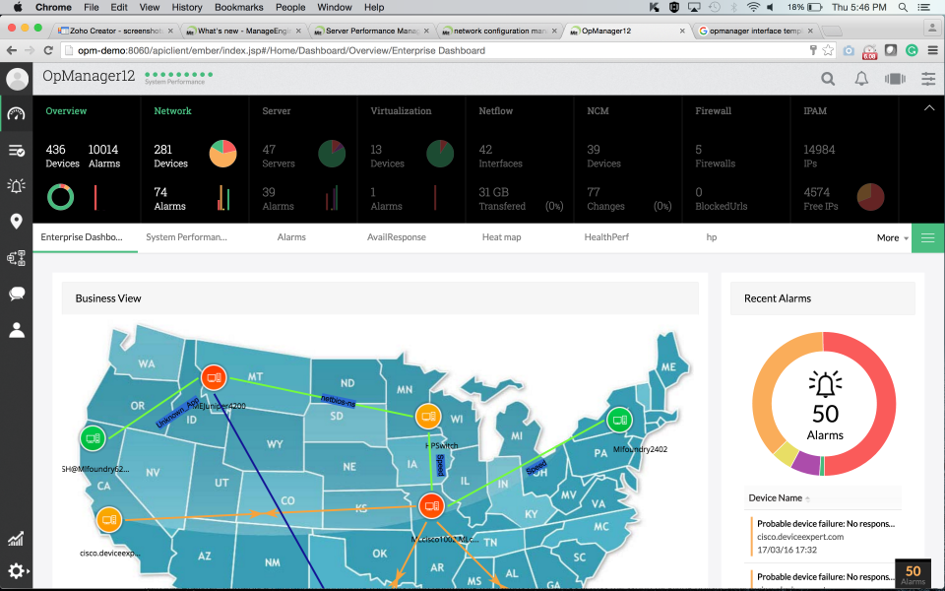The width and height of the screenshot is (945, 591).
Task: Open the alarms siren icon in sidebar
Action: [x=17, y=186]
